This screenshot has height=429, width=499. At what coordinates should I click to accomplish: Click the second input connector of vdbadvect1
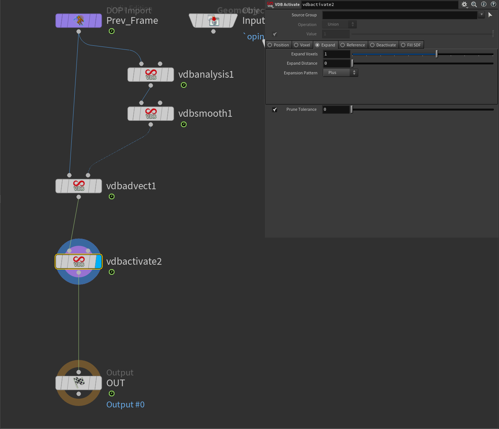tap(88, 175)
